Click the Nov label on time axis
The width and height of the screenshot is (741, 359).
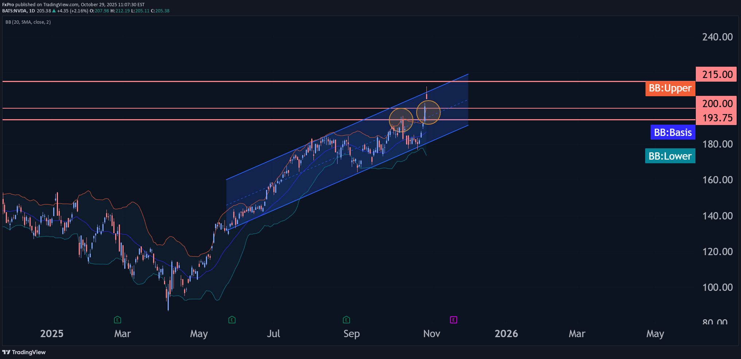pos(432,334)
